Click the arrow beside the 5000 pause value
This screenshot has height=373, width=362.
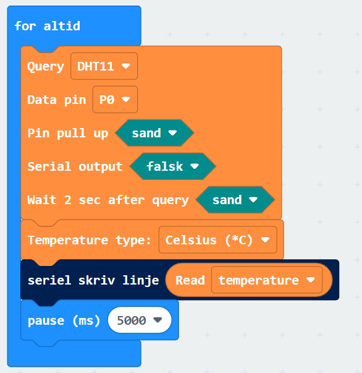click(x=158, y=320)
